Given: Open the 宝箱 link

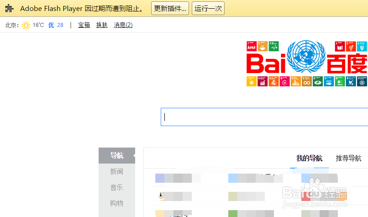Looking at the screenshot, I should (x=84, y=25).
